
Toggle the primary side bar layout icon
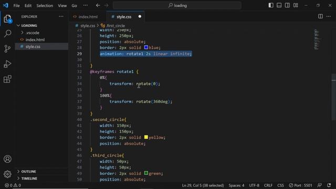[271, 5]
